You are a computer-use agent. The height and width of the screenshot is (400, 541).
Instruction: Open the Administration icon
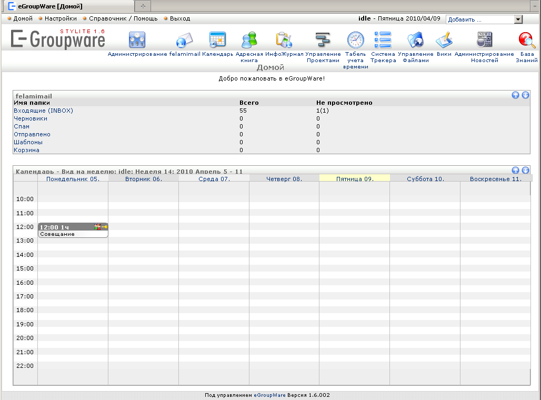tap(137, 39)
